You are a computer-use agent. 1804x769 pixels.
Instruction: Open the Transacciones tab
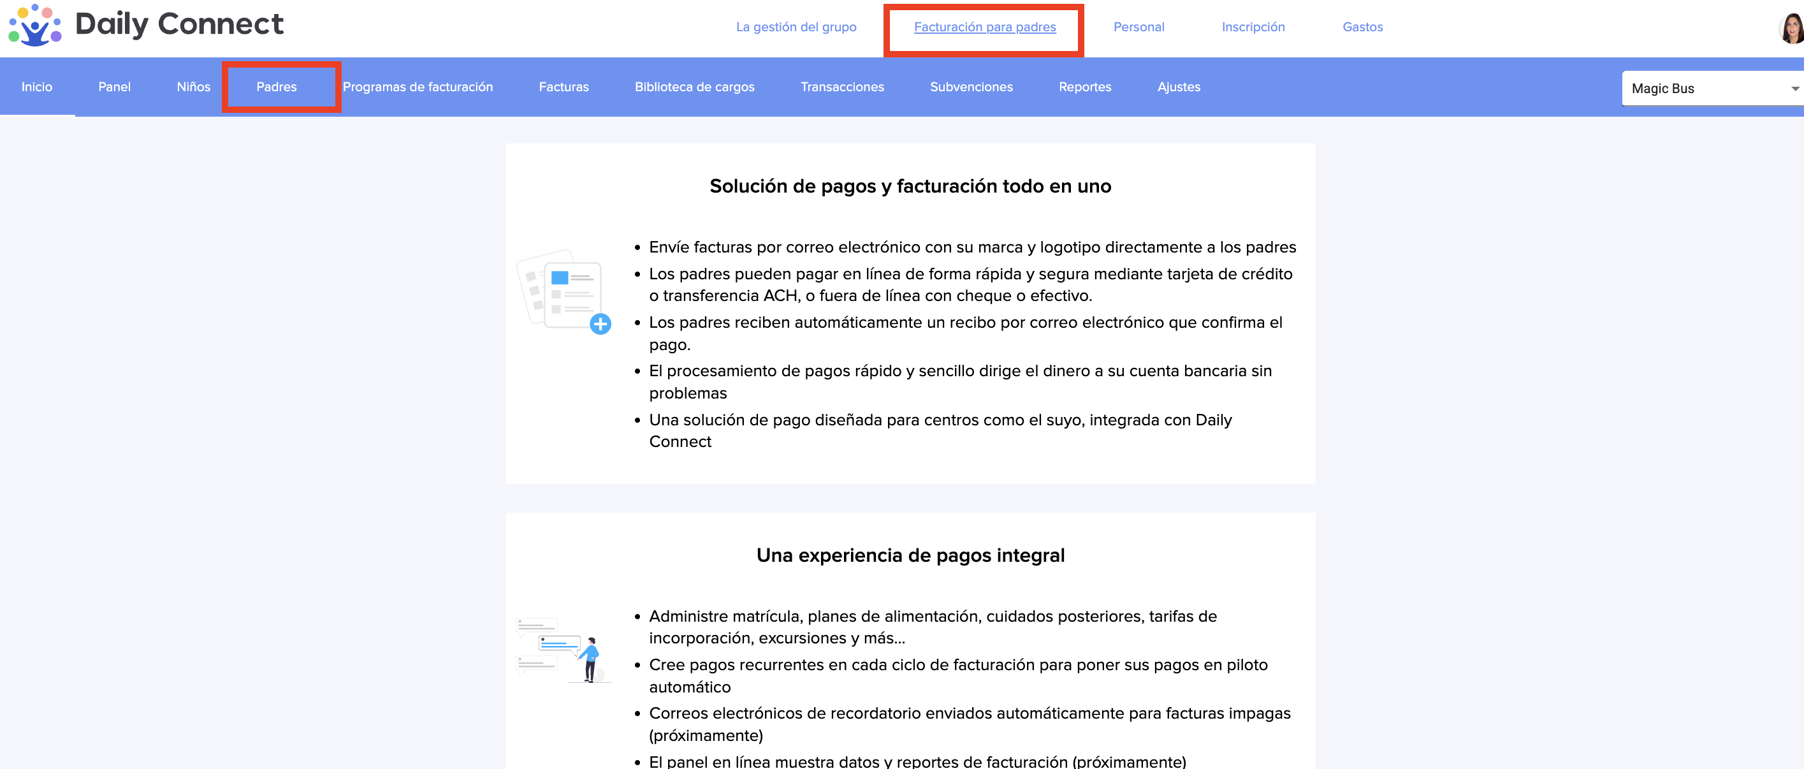842,87
